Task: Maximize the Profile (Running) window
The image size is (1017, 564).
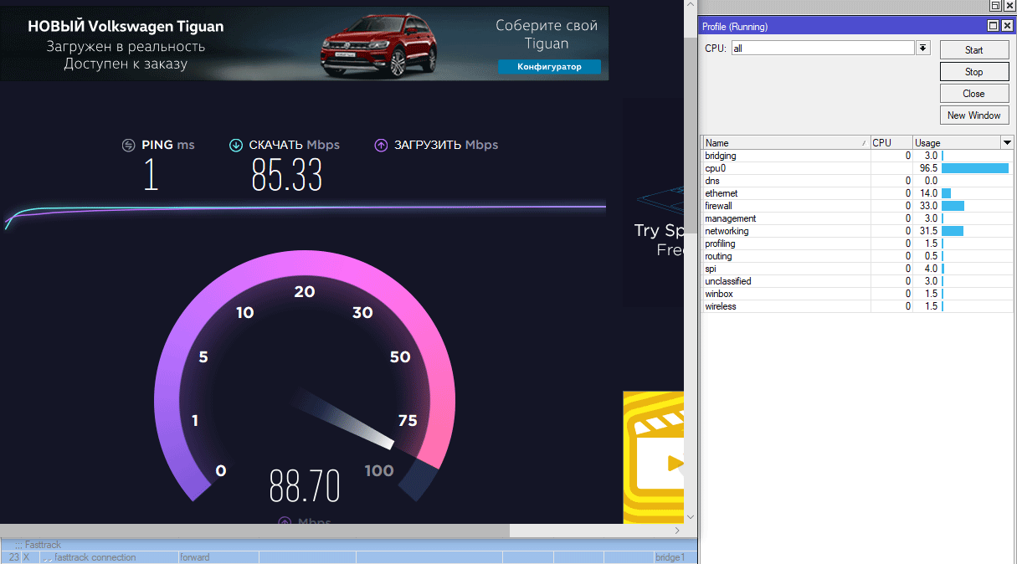Action: (x=993, y=26)
